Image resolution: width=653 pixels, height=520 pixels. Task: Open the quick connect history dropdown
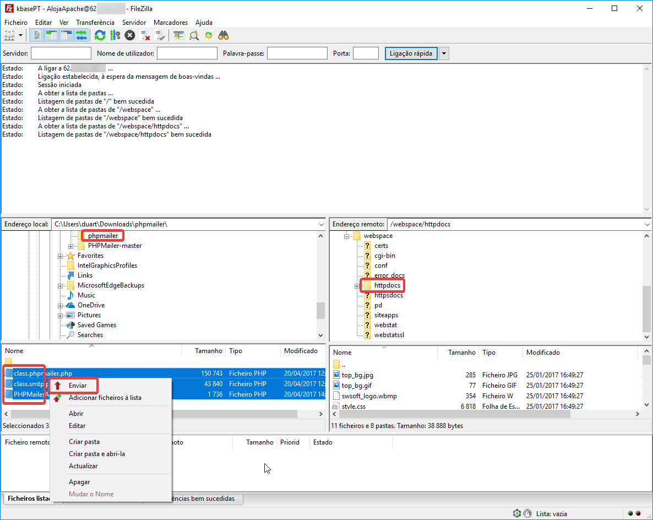point(444,53)
